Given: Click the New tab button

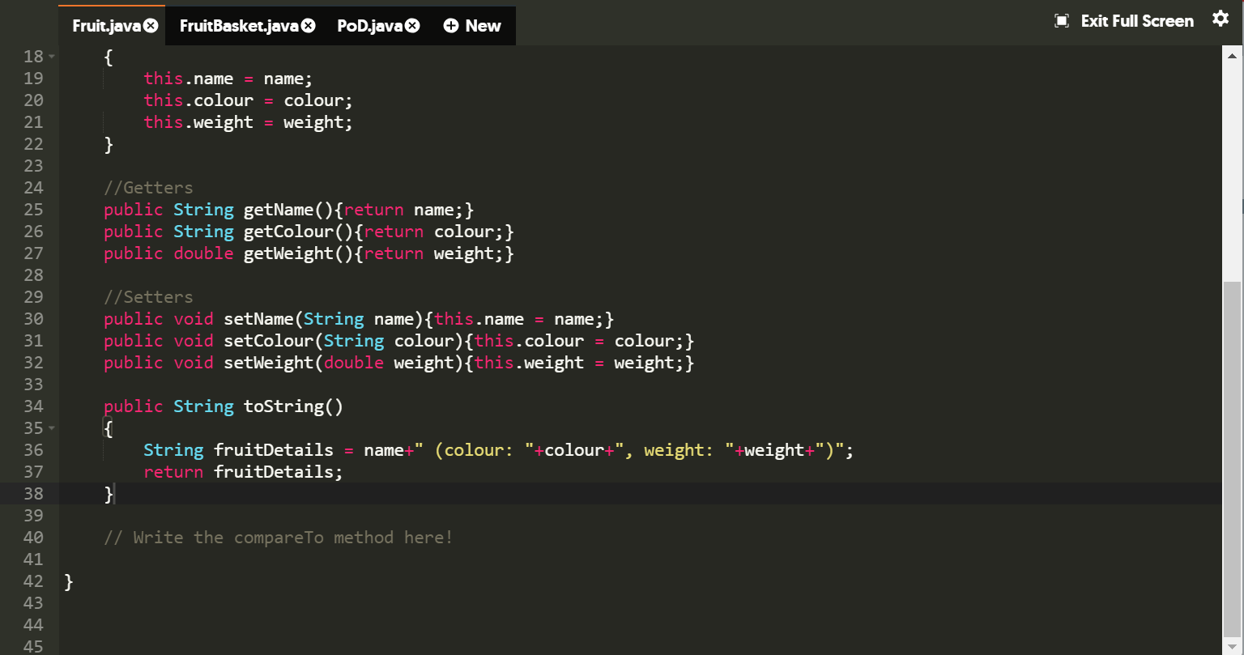Looking at the screenshot, I should [473, 26].
